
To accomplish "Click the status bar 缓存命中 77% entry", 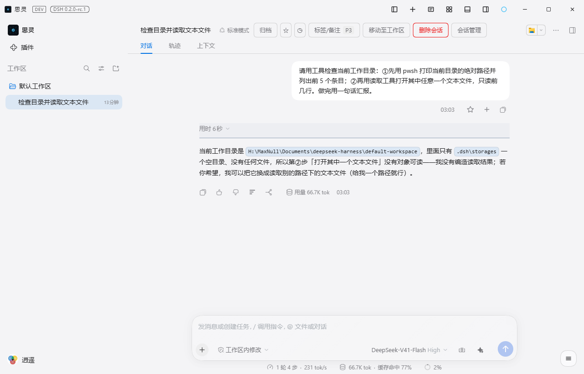I will click(394, 367).
